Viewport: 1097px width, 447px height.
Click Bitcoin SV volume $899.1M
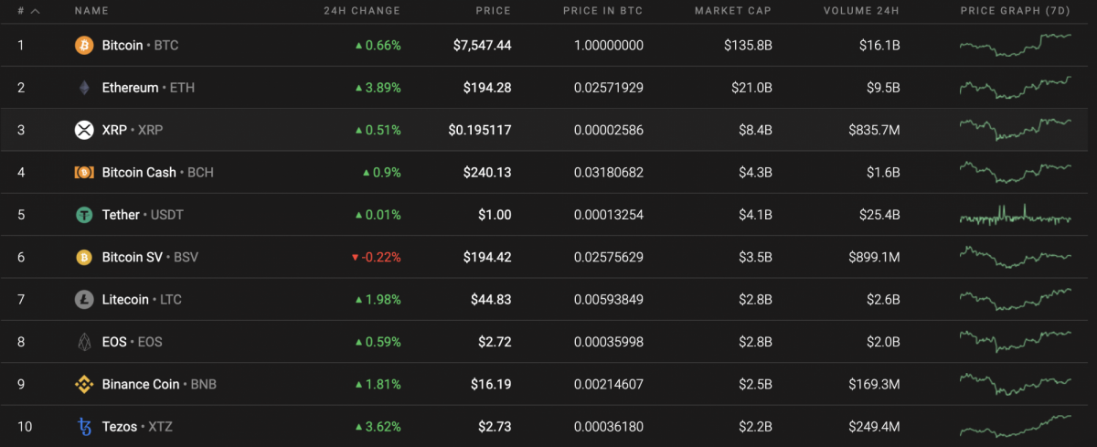[x=876, y=257]
